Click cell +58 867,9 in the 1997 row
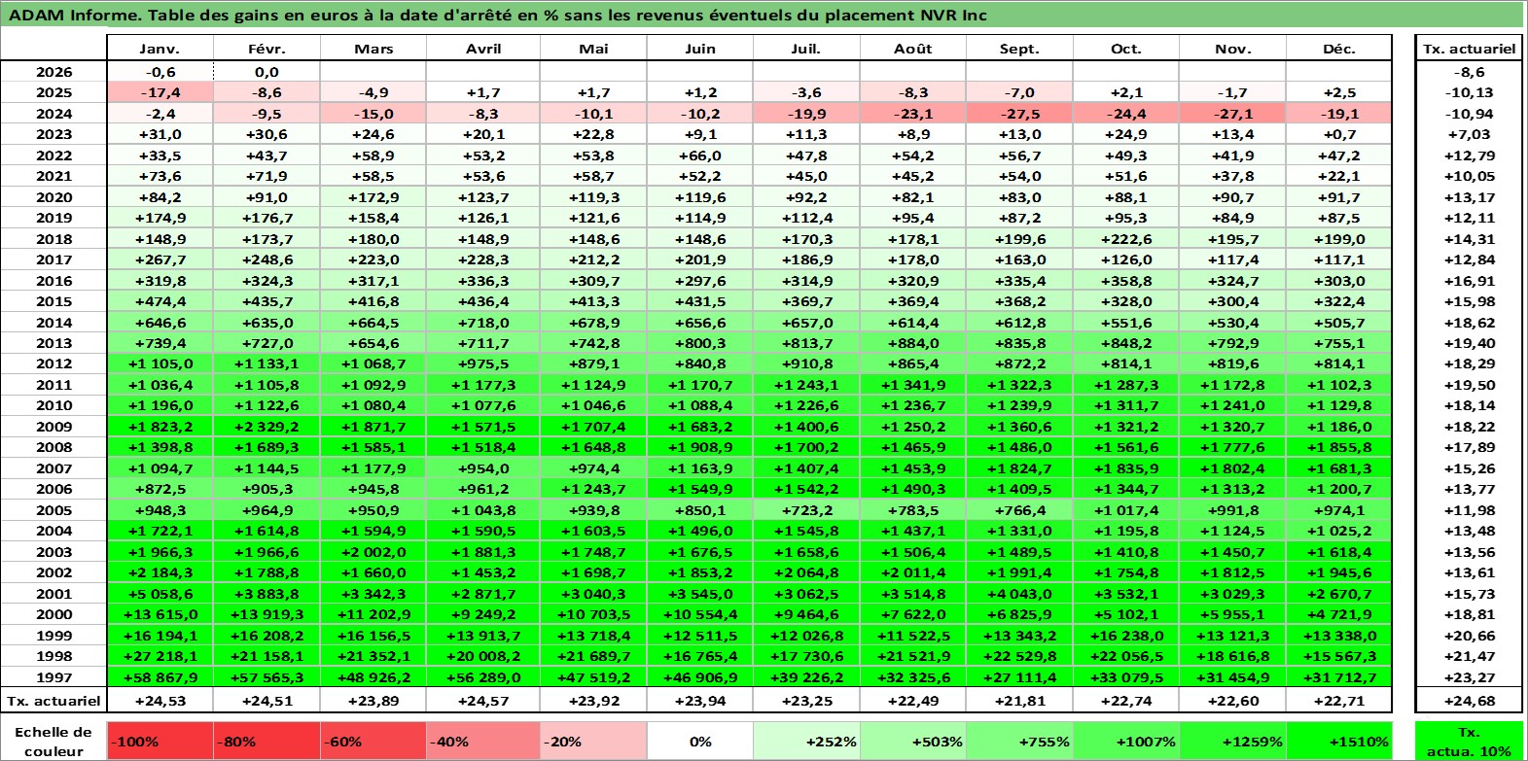1528x761 pixels. click(x=160, y=677)
